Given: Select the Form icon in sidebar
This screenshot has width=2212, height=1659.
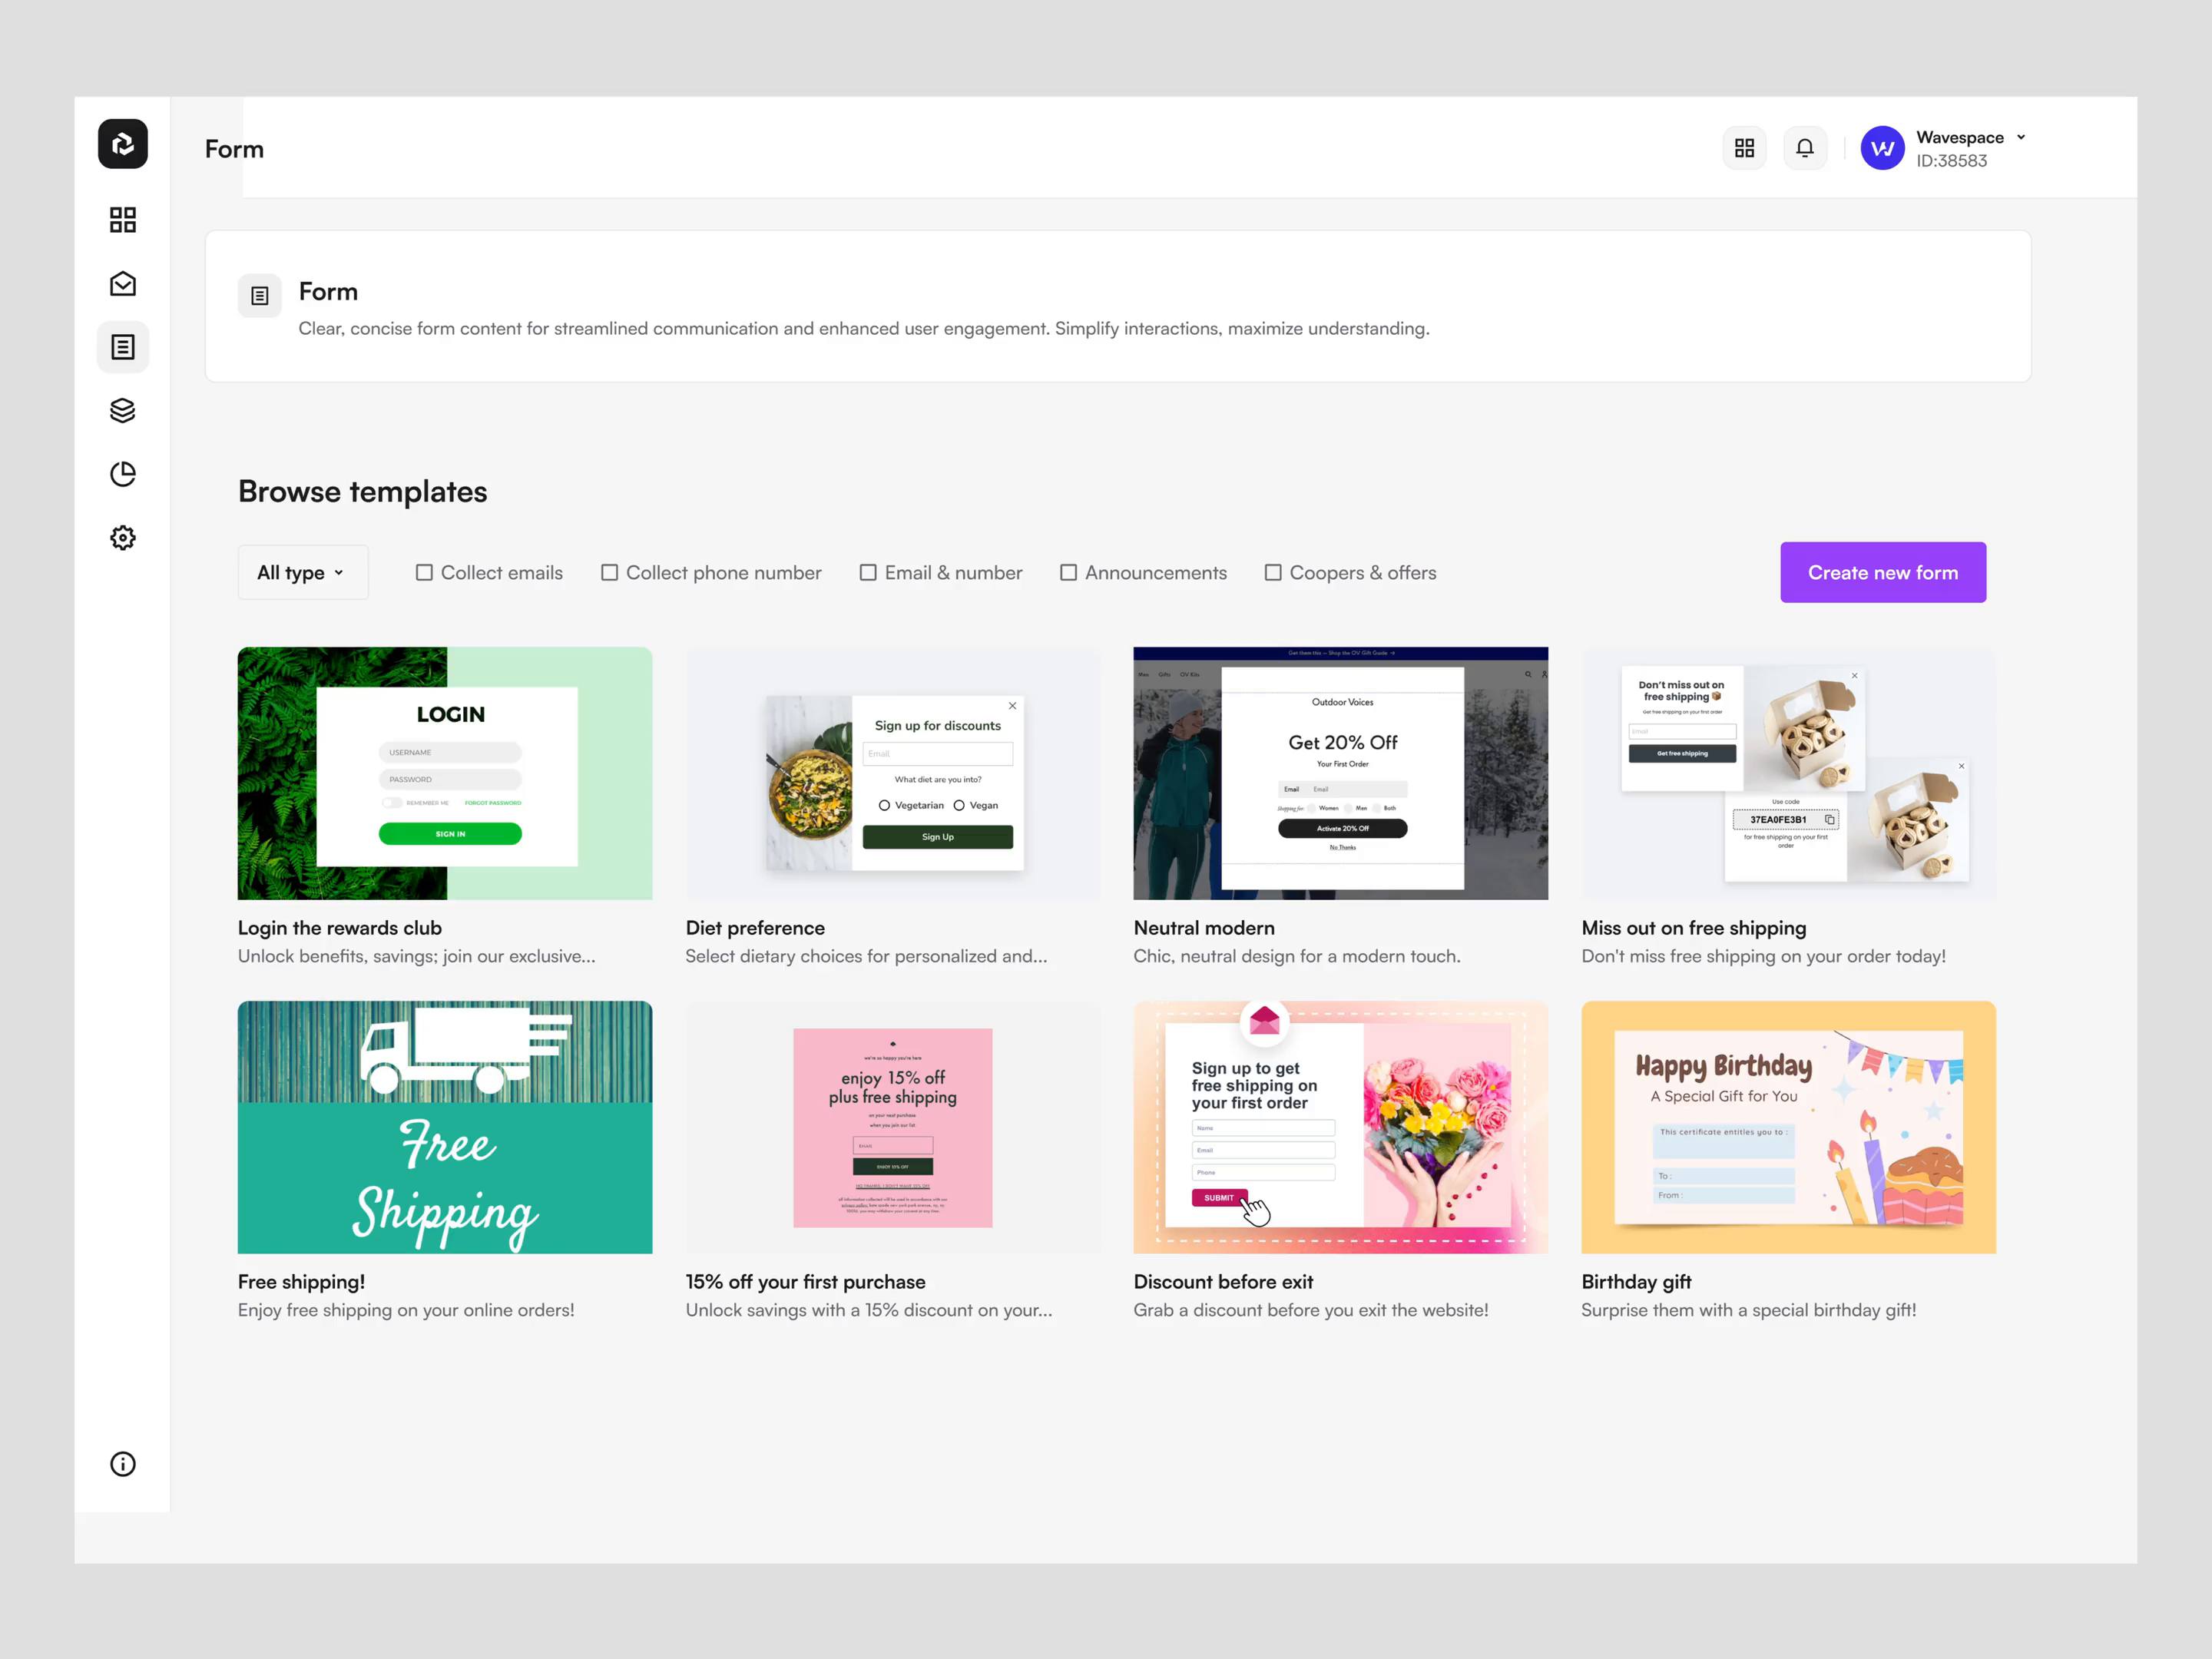Looking at the screenshot, I should pos(122,347).
